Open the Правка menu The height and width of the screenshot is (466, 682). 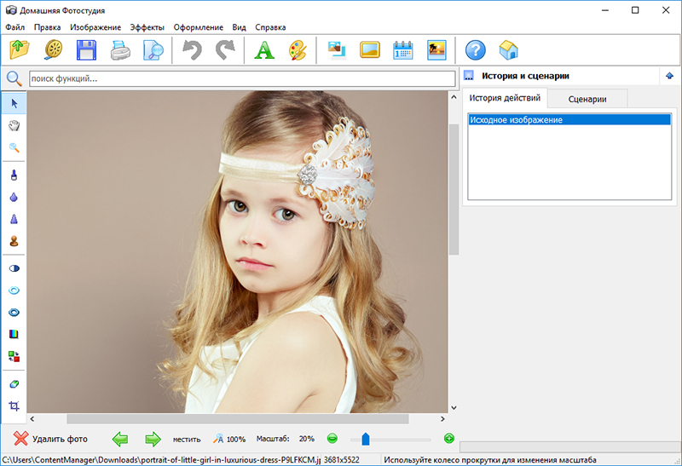tap(48, 27)
